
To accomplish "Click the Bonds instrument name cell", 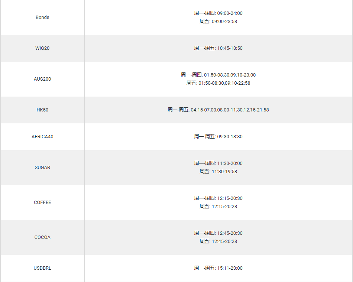I will tap(42, 17).
